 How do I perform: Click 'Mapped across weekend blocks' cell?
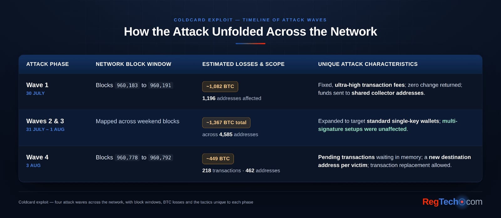pos(137,121)
